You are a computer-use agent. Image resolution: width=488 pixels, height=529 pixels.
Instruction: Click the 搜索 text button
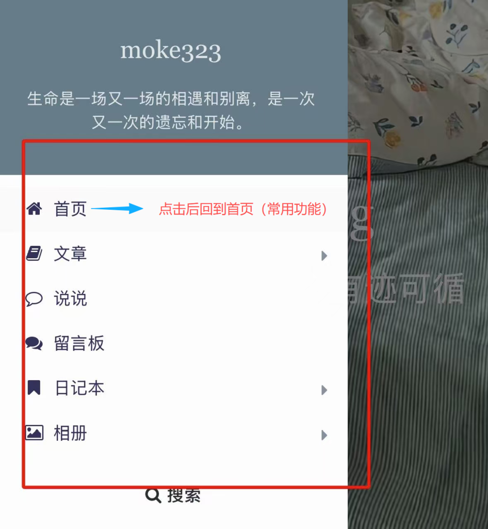tap(184, 496)
